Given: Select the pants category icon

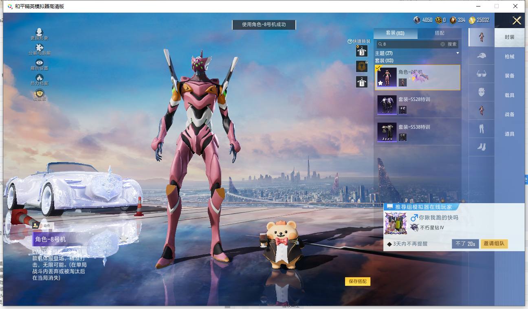Looking at the screenshot, I should click(481, 129).
